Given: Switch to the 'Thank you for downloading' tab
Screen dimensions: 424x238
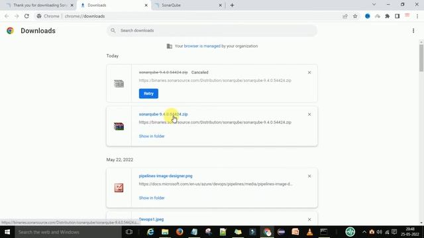Looking at the screenshot, I should tap(40, 5).
